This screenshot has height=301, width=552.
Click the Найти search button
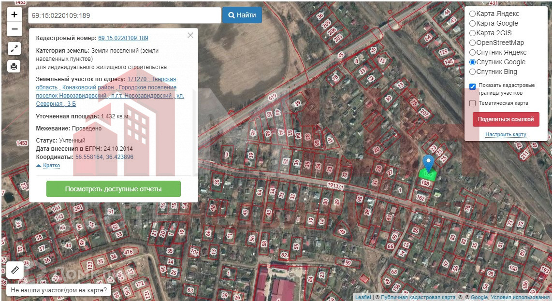[242, 15]
